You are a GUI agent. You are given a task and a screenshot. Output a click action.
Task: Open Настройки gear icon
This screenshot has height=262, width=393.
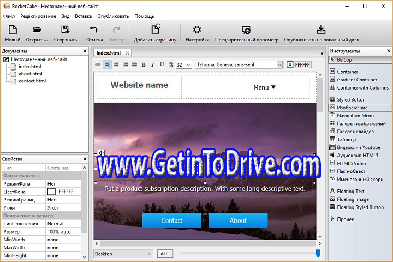point(197,33)
